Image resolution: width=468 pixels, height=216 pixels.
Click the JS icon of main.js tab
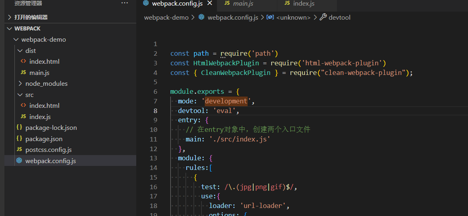click(x=227, y=3)
